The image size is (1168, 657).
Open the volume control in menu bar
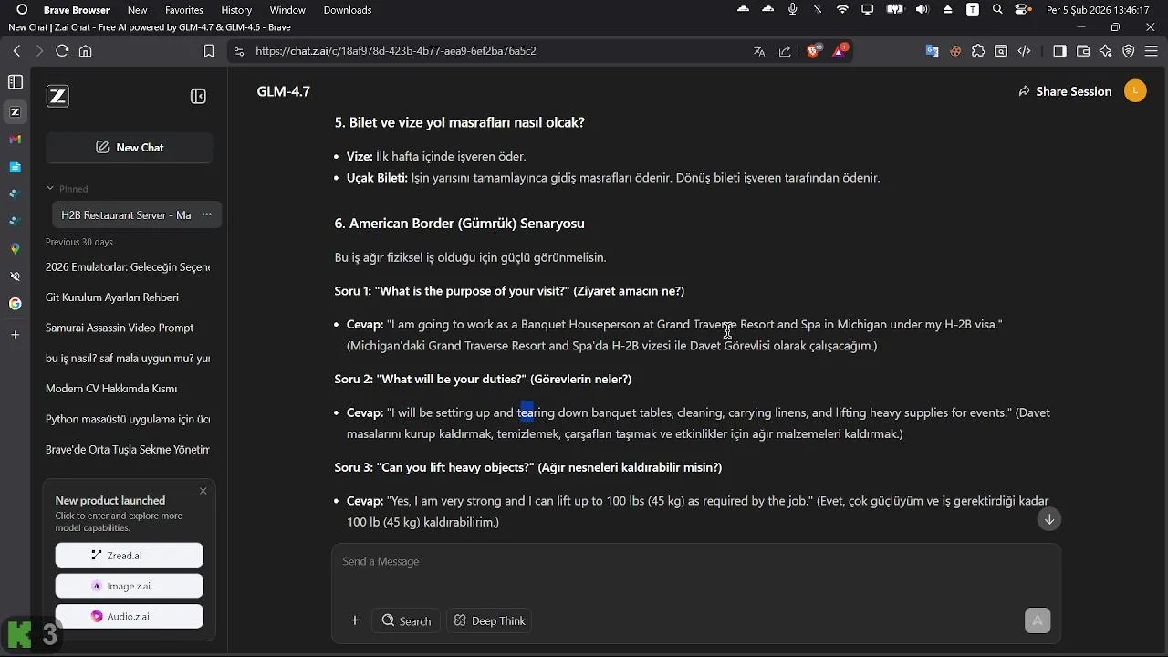coord(922,10)
